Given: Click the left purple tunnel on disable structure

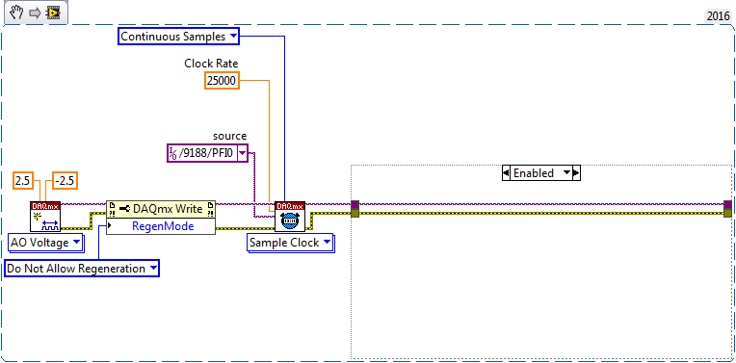Looking at the screenshot, I should pyautogui.click(x=355, y=204).
